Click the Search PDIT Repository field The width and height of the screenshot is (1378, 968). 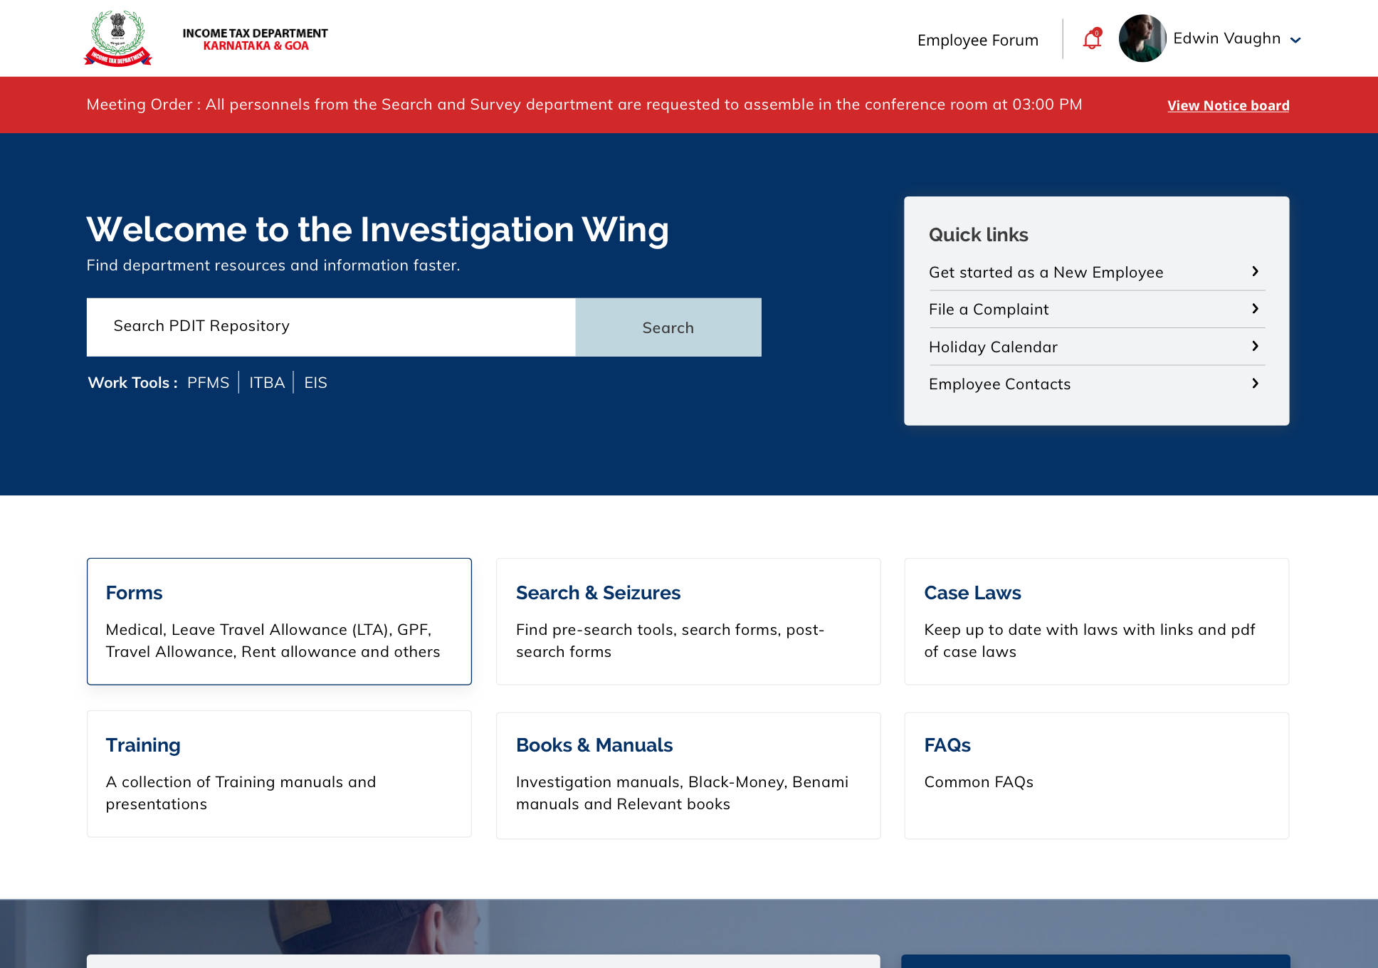point(331,327)
